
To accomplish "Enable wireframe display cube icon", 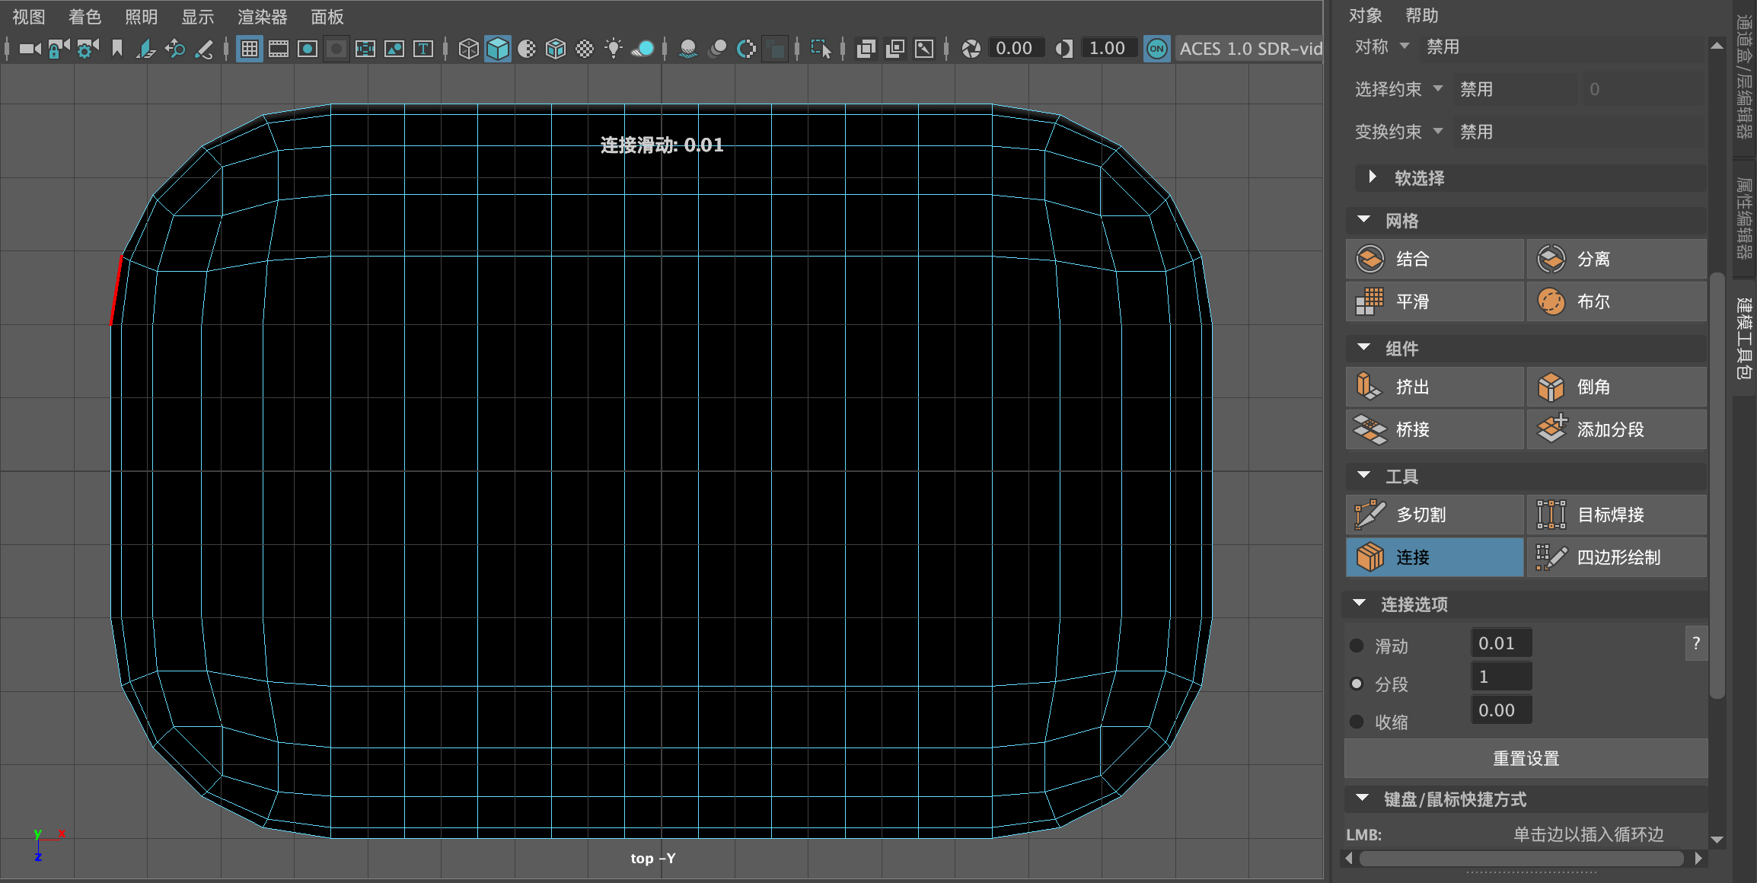I will coord(468,49).
